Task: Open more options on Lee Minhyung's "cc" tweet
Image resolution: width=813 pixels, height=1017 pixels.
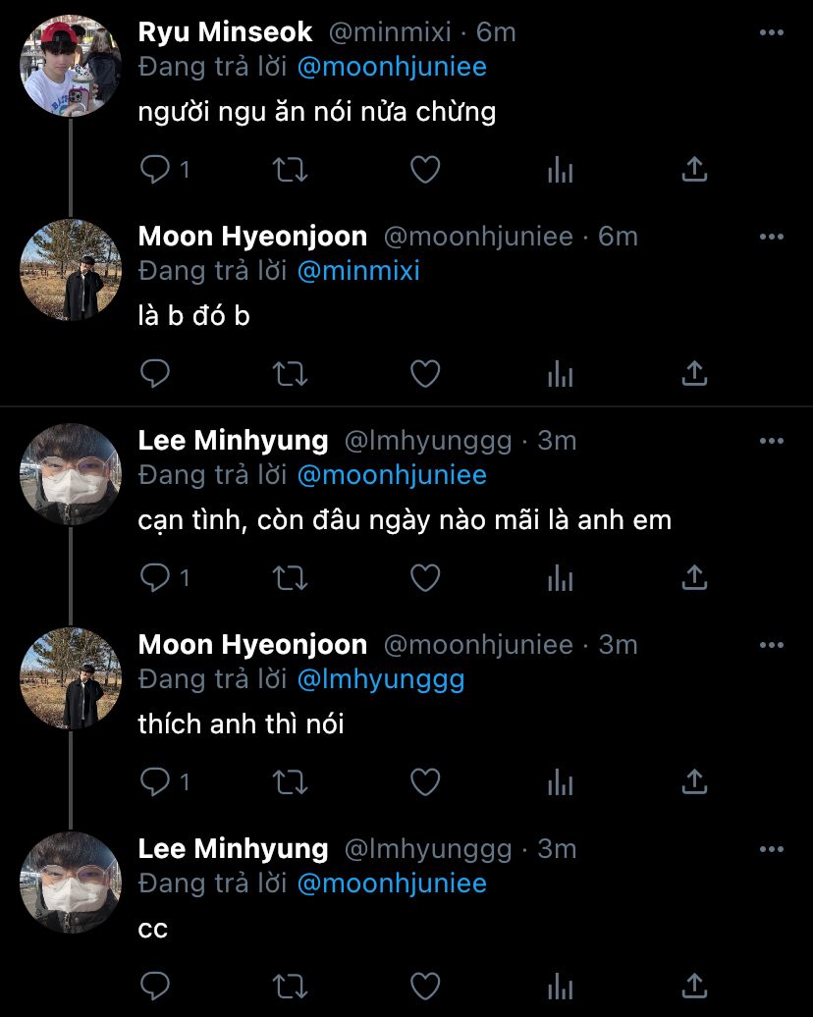Action: pyautogui.click(x=772, y=848)
